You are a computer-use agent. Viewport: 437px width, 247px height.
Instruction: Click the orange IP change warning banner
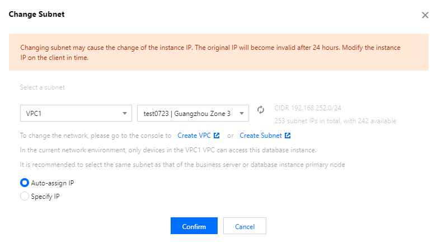click(x=218, y=53)
